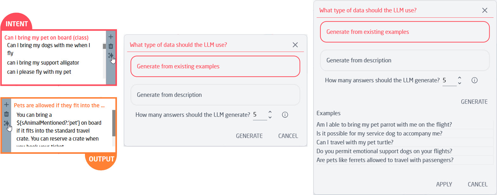The width and height of the screenshot is (497, 195).
Task: Dismiss the right panel with its X
Action: [x=485, y=10]
